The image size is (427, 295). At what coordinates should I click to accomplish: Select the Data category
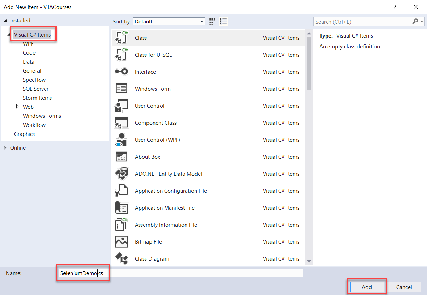click(29, 62)
